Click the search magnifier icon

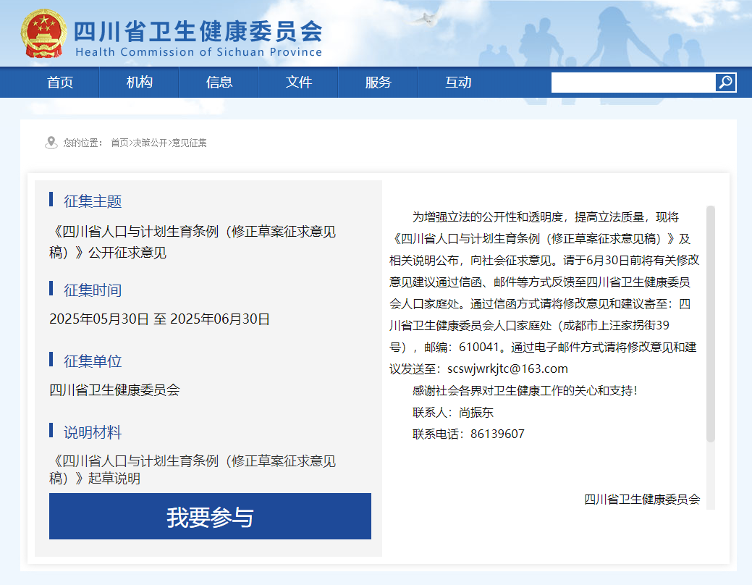pos(726,82)
